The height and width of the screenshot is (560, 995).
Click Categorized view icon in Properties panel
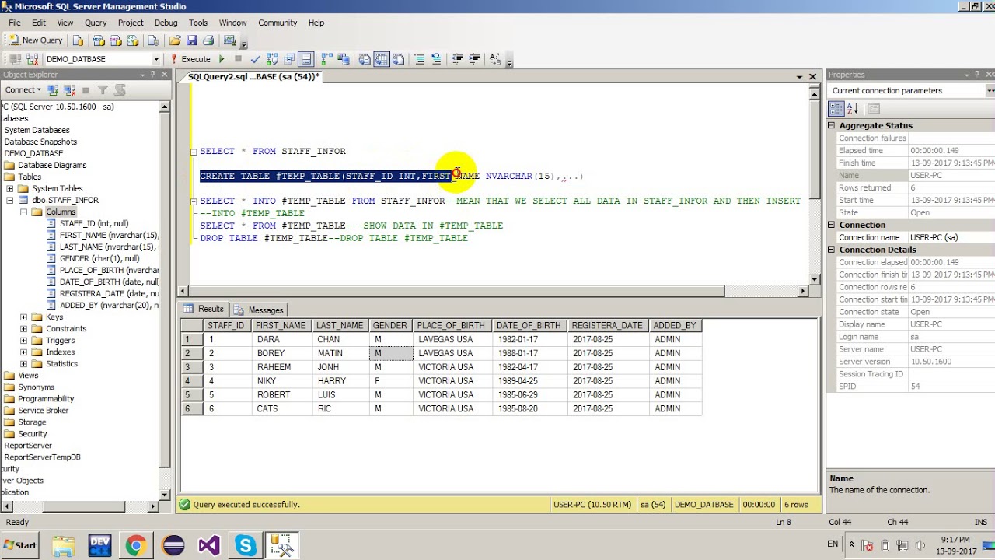[836, 109]
